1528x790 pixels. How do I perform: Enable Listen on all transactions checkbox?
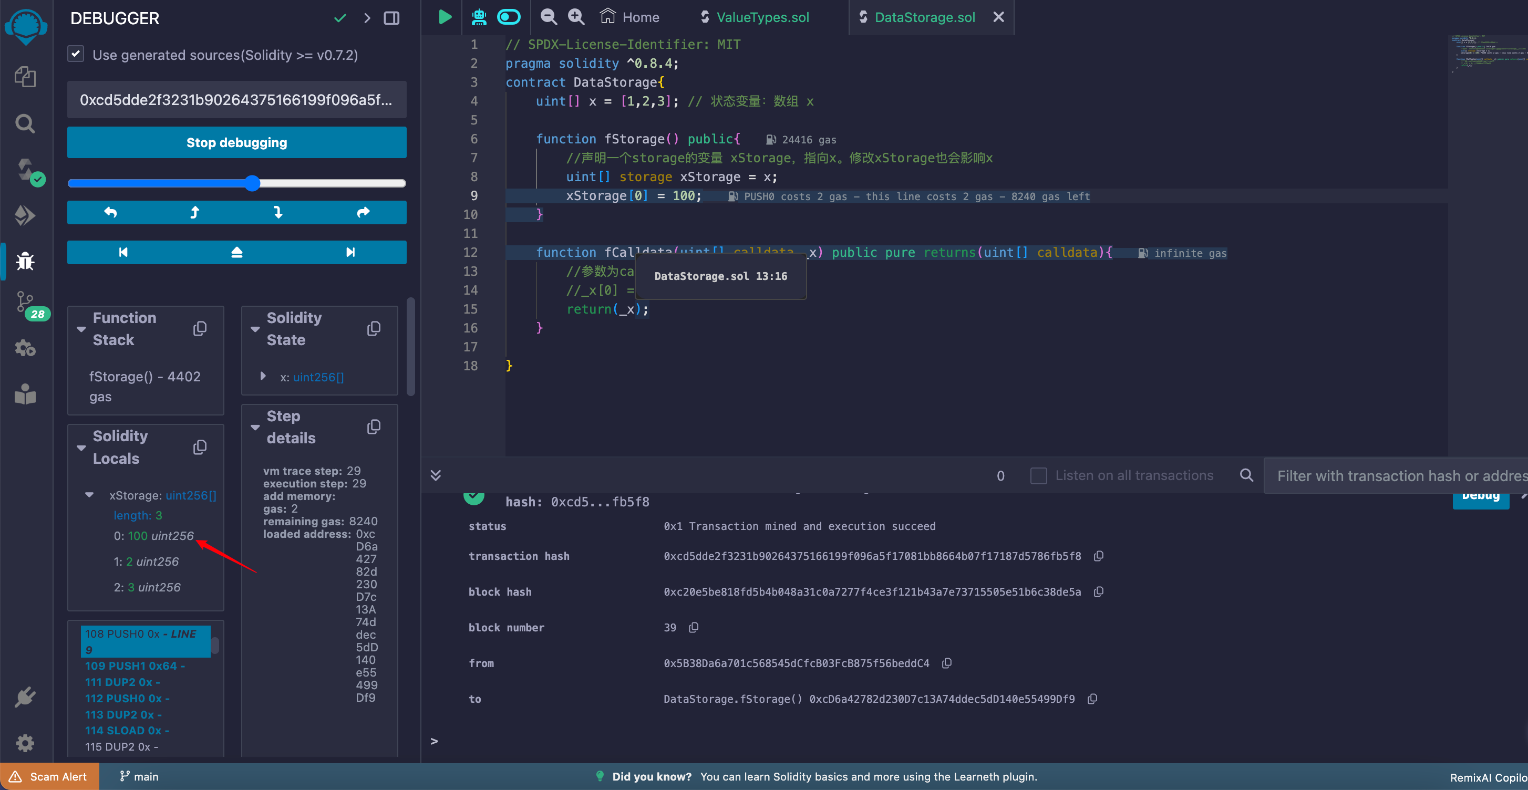tap(1039, 475)
